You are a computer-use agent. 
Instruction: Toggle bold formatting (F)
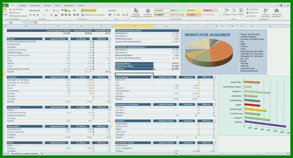point(30,15)
